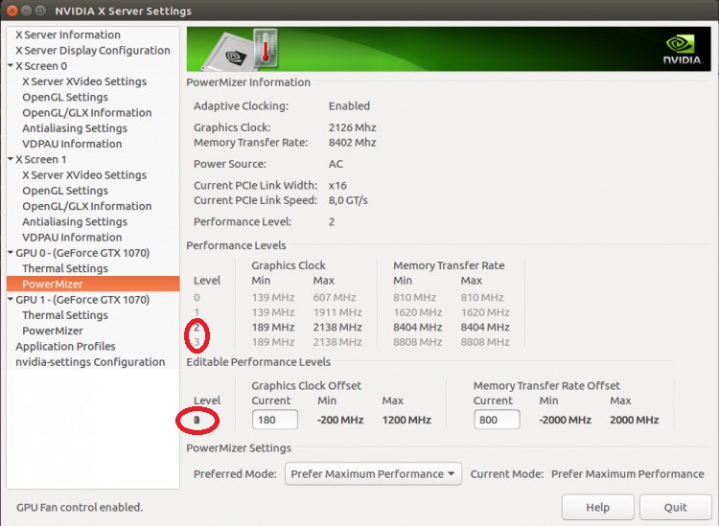Minimize the NVIDIA X Server Settings window
Viewport: 719px width, 526px height.
(27, 11)
